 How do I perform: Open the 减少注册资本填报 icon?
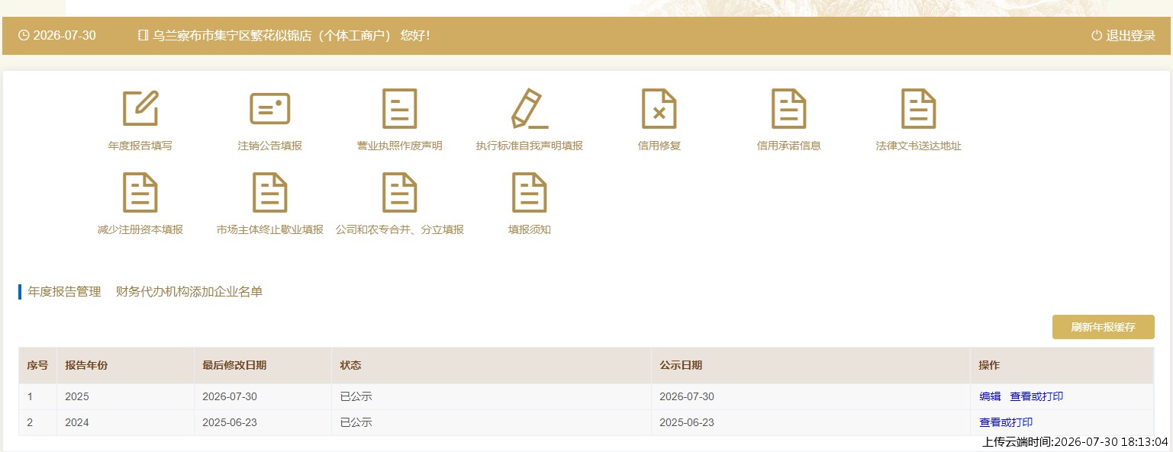pos(140,192)
